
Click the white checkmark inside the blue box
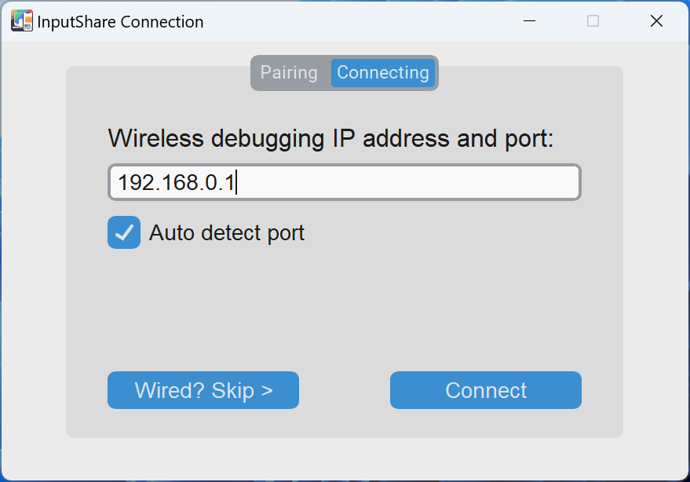(124, 232)
